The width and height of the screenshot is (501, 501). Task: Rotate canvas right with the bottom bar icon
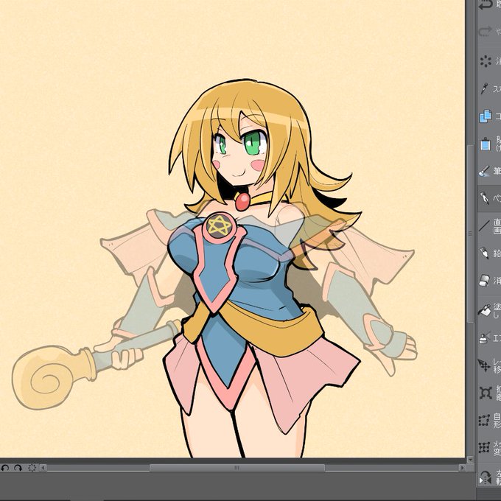pyautogui.click(x=18, y=468)
